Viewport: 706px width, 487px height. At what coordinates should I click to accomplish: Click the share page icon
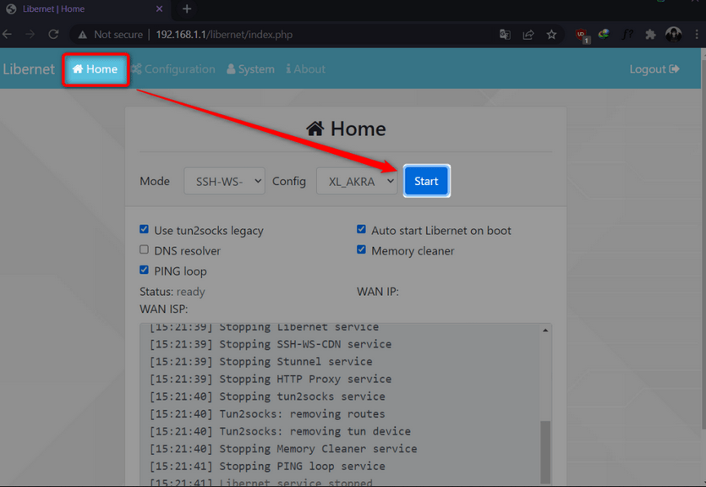[528, 34]
